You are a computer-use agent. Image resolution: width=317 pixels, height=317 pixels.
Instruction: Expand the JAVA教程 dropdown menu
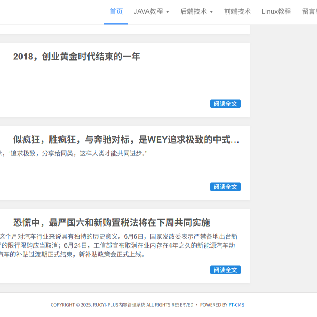click(148, 11)
